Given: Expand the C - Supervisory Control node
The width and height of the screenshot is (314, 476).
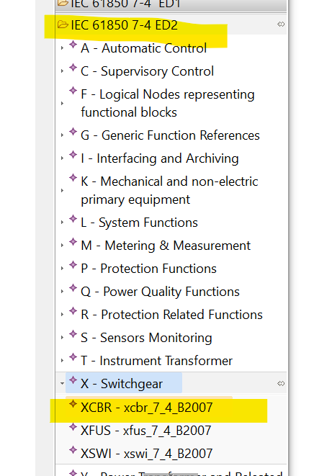Looking at the screenshot, I should point(62,71).
